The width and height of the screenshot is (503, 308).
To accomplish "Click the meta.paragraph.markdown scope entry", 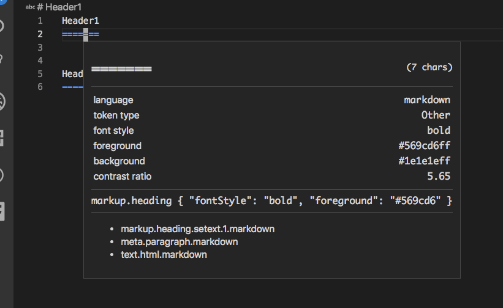I will click(180, 242).
